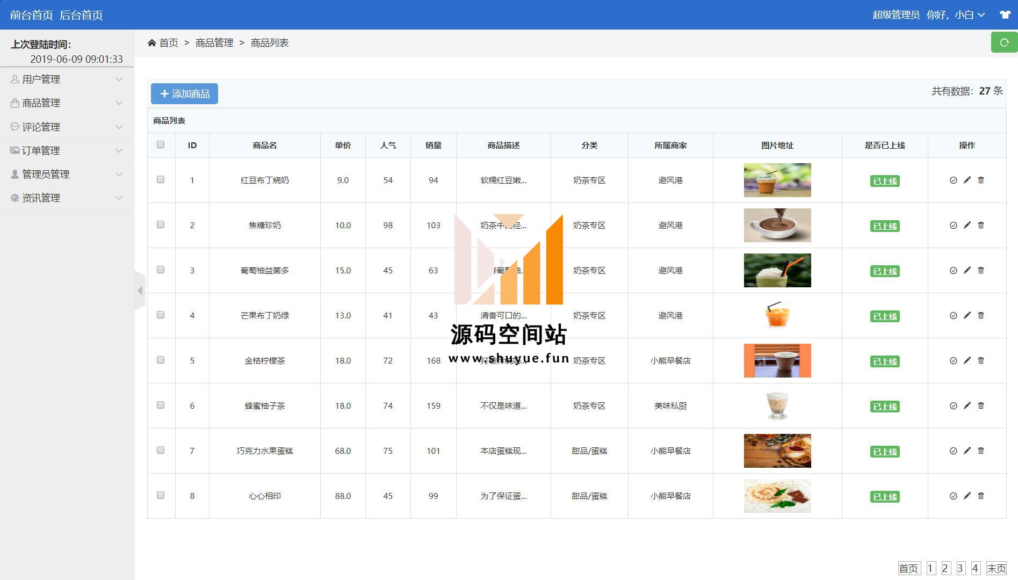This screenshot has height=580, width=1018.
Task: Open the t-shirt skin theme icon
Action: (x=1005, y=15)
